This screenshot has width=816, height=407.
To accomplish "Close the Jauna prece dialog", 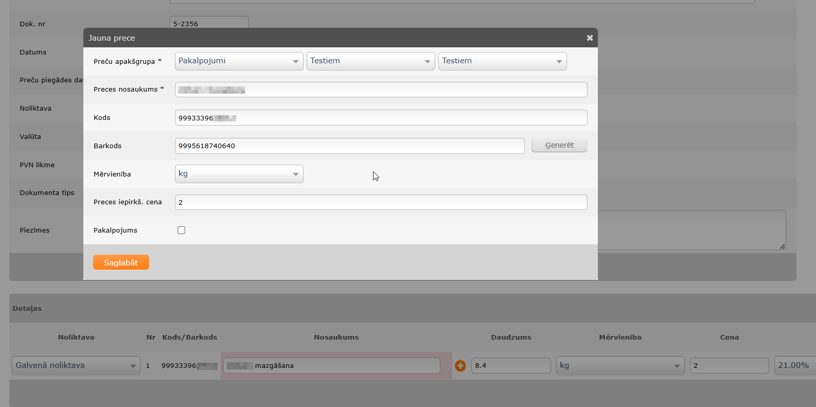I will [590, 38].
